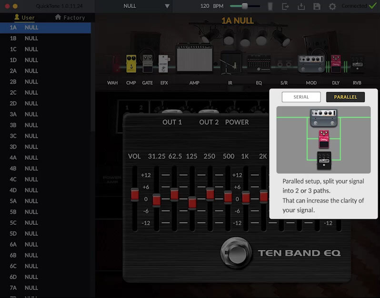Select preset 2A NULL
The width and height of the screenshot is (380, 298).
click(x=45, y=71)
